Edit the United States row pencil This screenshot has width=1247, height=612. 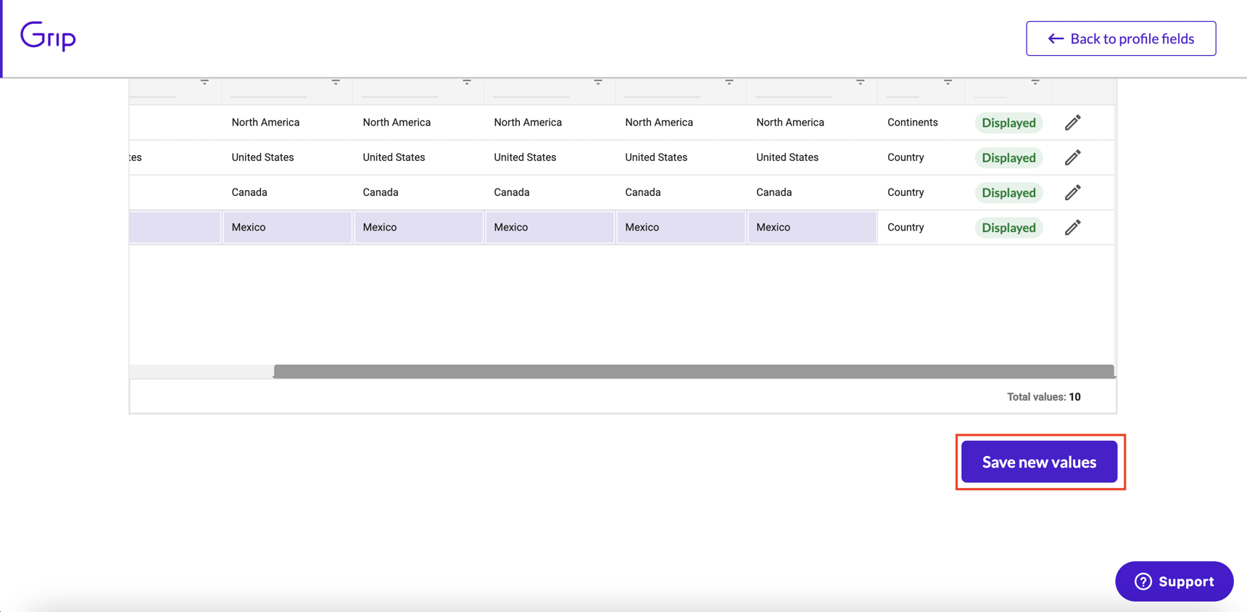pyautogui.click(x=1072, y=157)
